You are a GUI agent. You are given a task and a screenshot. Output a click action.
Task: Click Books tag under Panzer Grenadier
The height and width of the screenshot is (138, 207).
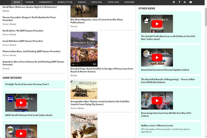coord(13,24)
